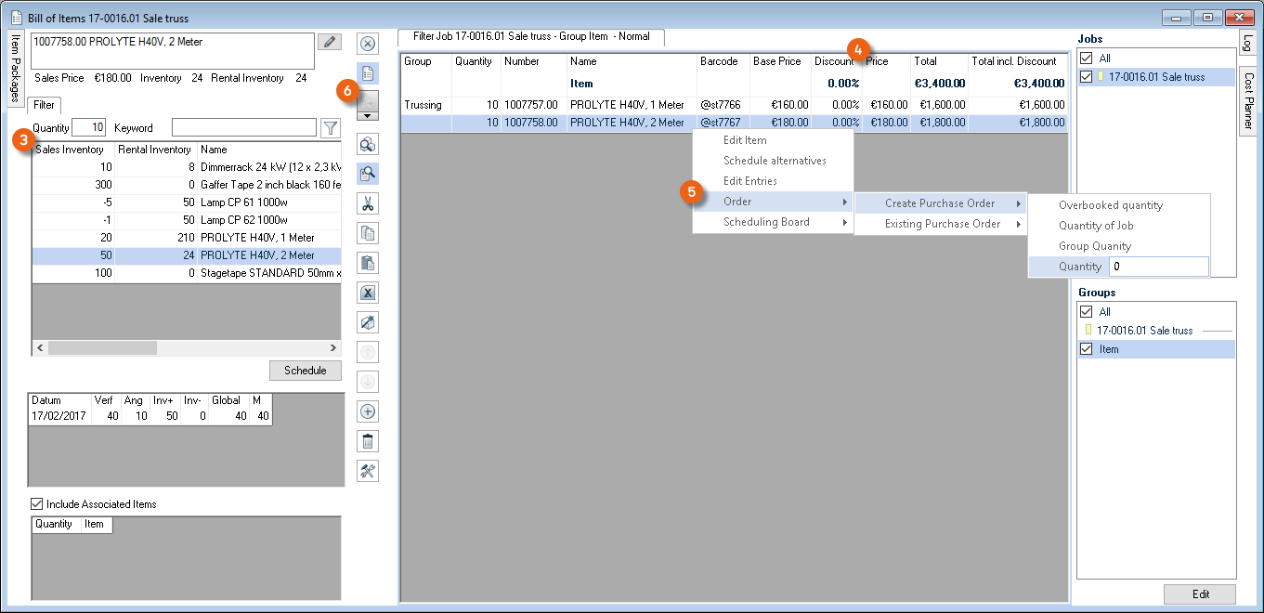Click the scissors cut icon
Viewport: 1264px width, 613px height.
tap(368, 203)
